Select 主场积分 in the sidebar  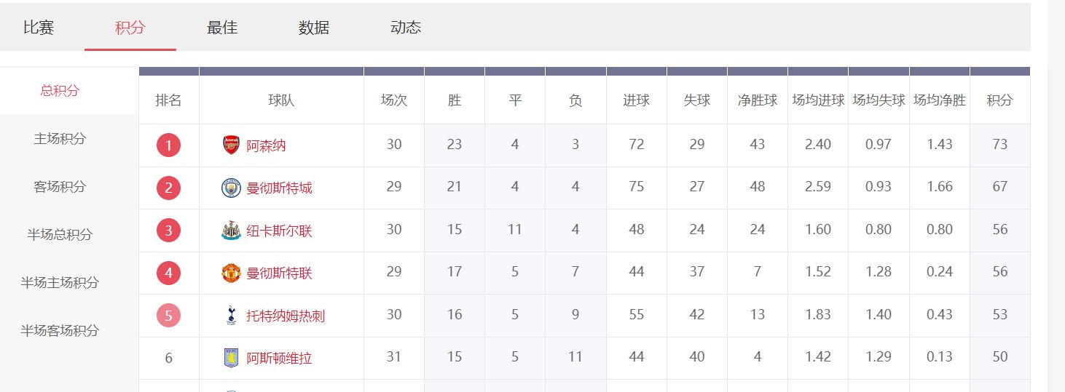(x=60, y=138)
